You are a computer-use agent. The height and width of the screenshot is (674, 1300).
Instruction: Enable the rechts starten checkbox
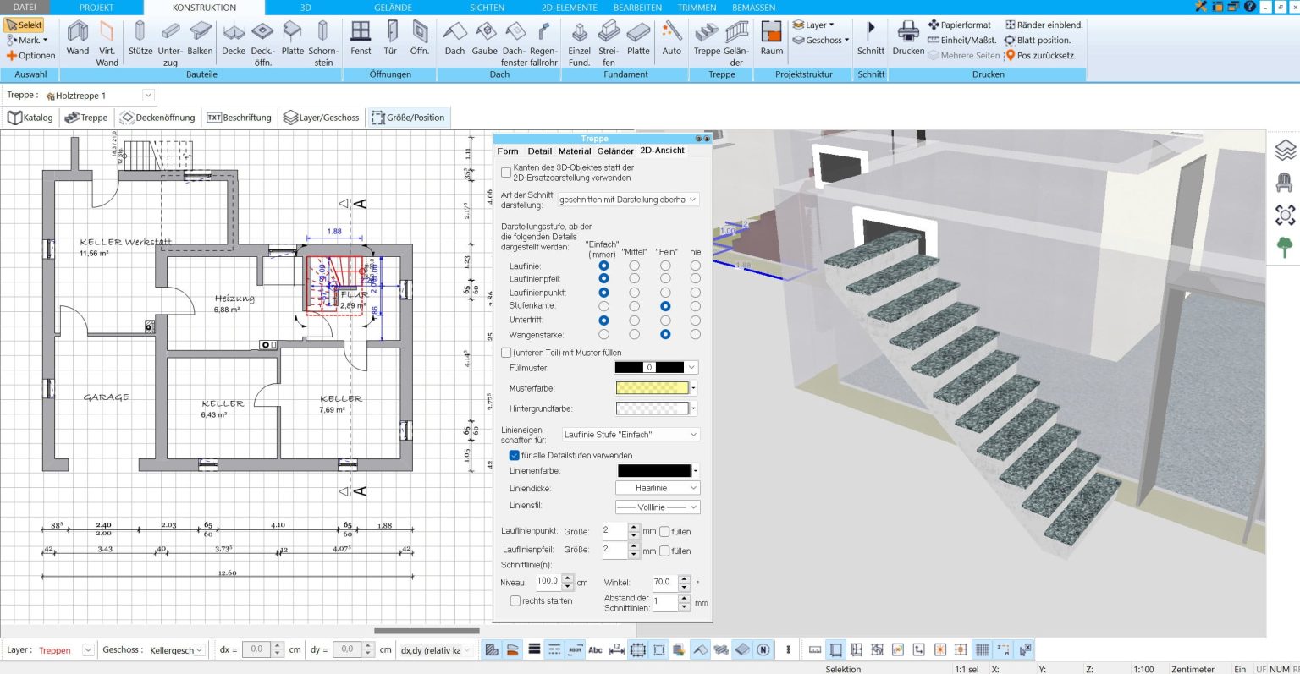[515, 600]
